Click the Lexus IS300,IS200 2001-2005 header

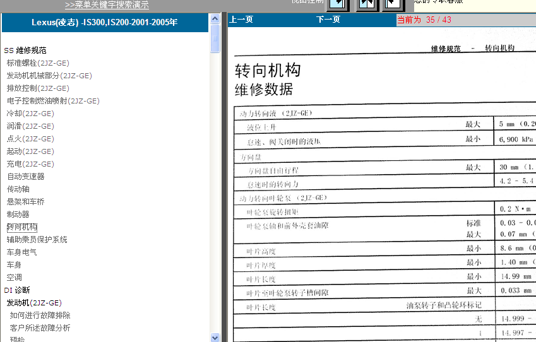[105, 23]
